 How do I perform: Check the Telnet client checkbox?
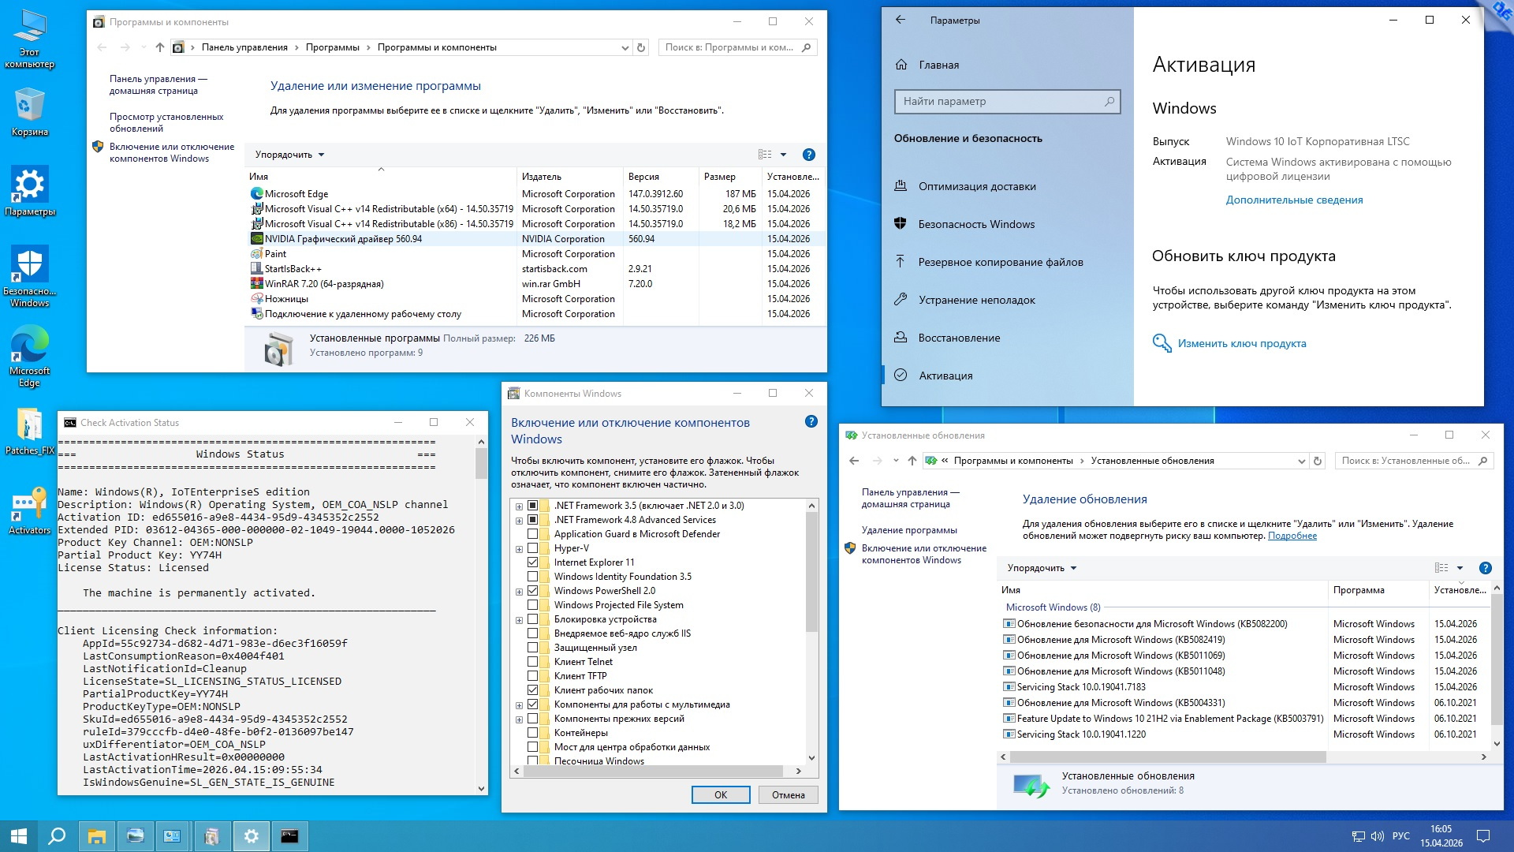[532, 662]
